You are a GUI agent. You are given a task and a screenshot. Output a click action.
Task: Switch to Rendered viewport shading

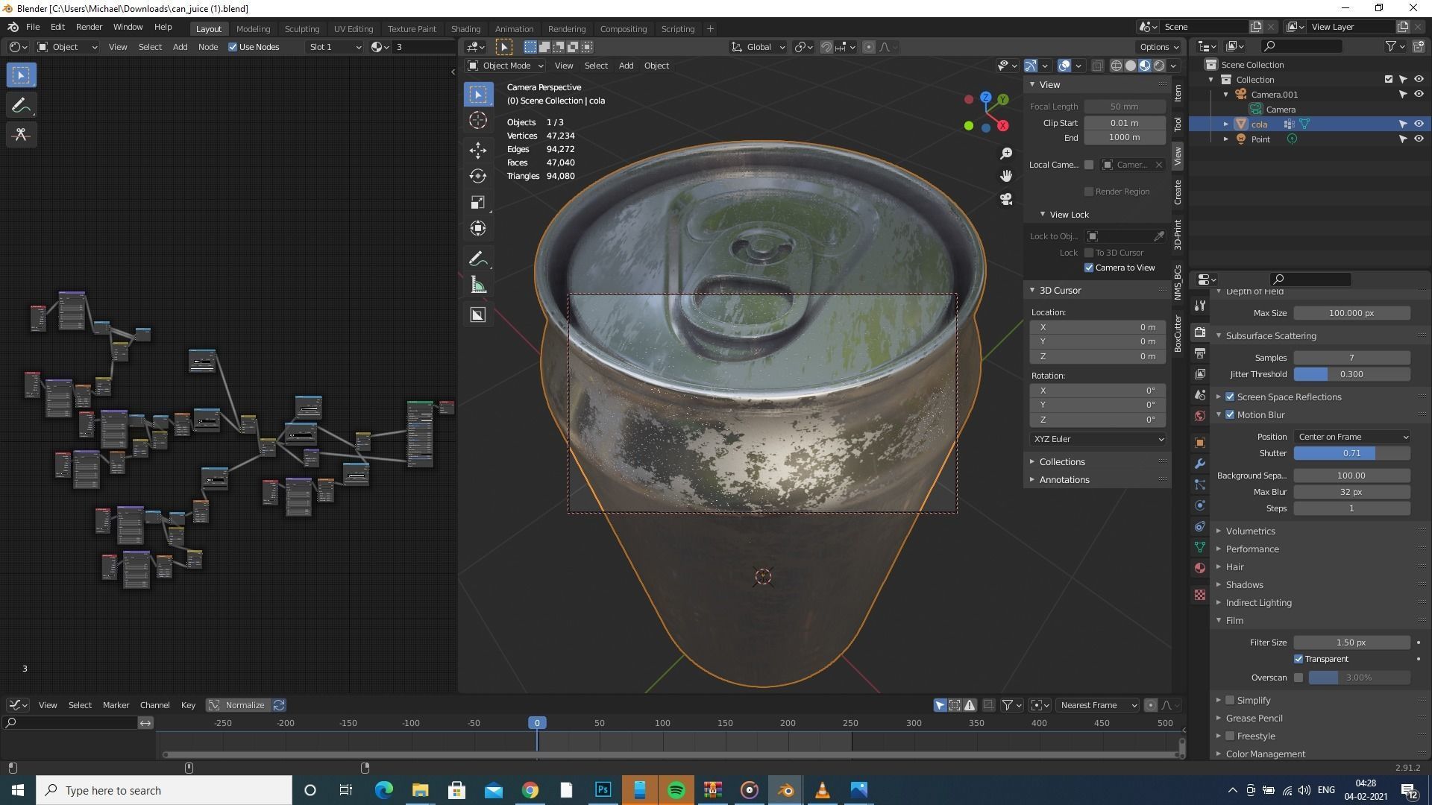tap(1159, 66)
